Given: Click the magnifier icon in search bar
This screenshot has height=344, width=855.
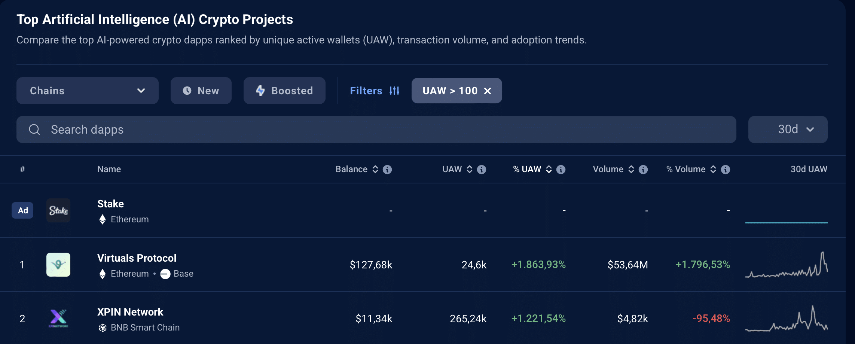Looking at the screenshot, I should coord(34,130).
